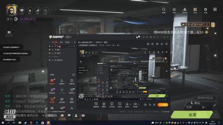Open game 设置 settings gear
The image size is (223, 125).
205,11
